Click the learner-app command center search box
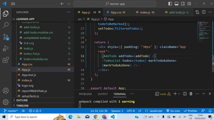The height and width of the screenshot is (120, 214). tap(115, 4)
